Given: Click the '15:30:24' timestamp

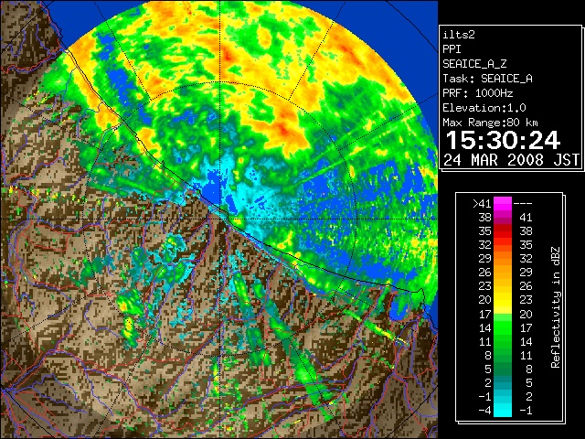Looking at the screenshot, I should (503, 140).
